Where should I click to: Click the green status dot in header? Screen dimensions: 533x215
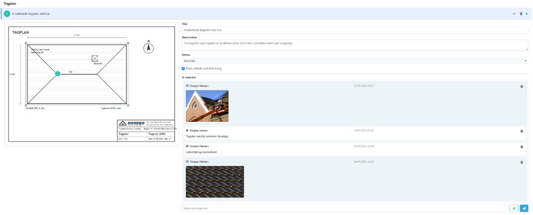click(527, 14)
